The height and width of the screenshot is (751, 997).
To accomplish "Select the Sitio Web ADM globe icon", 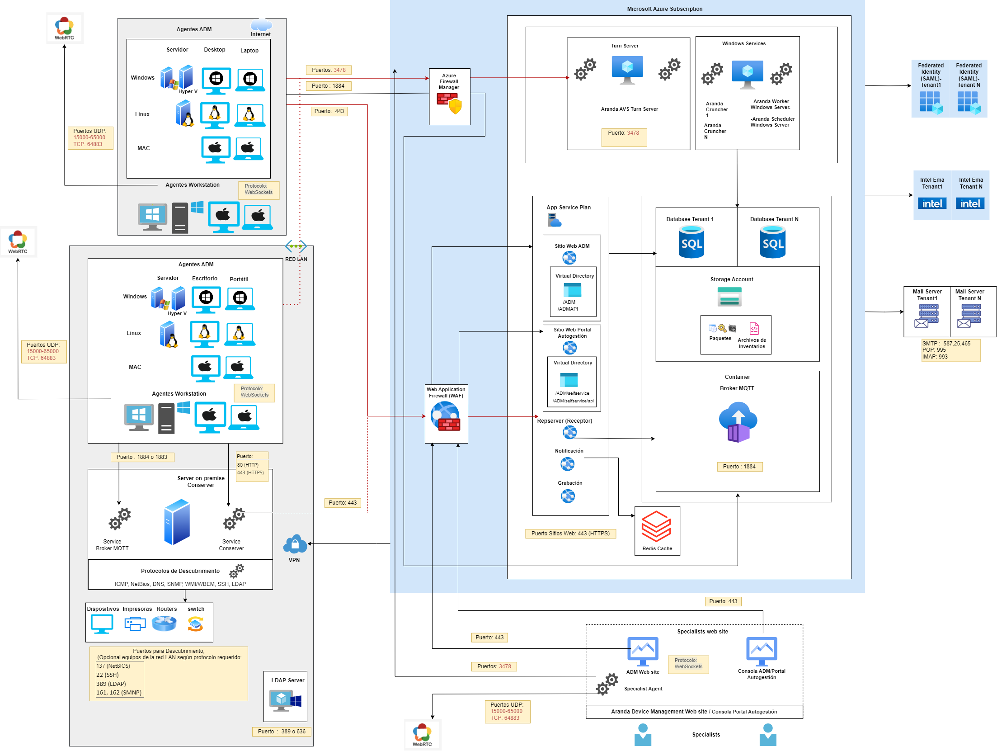I will [569, 258].
